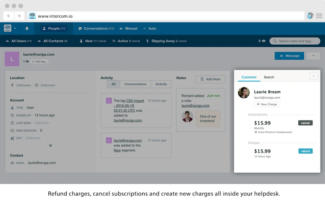This screenshot has height=203, width=325.
Task: Cancel the $15.99 monthly subscription
Action: click(x=305, y=123)
